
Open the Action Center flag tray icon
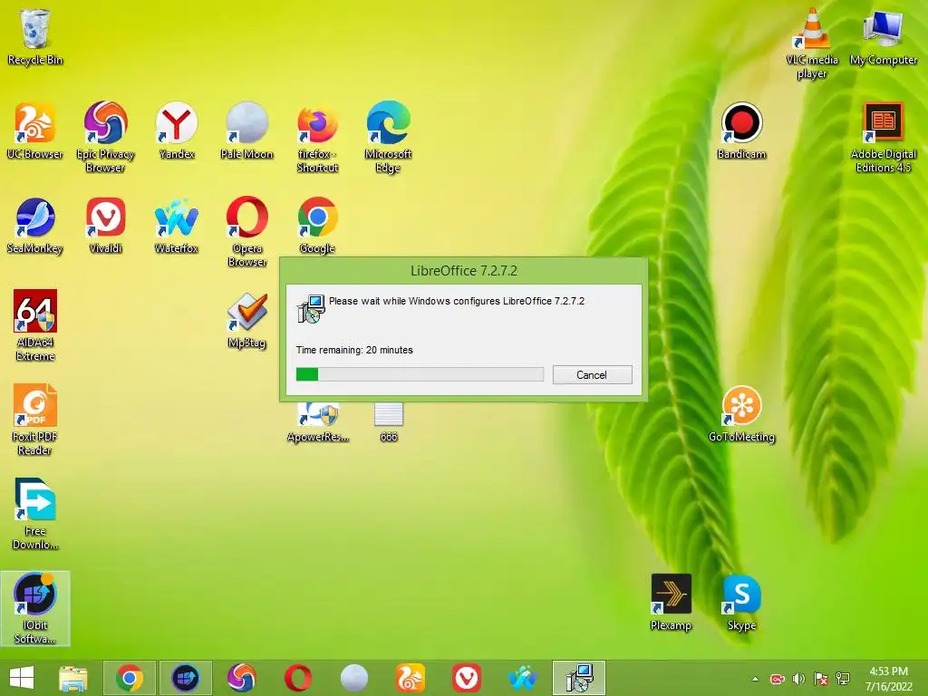[821, 679]
